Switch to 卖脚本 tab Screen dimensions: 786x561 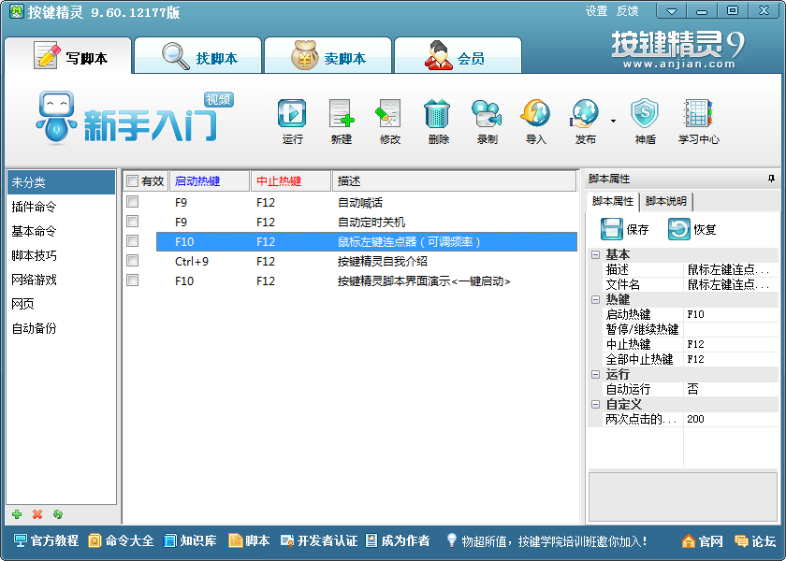[327, 55]
